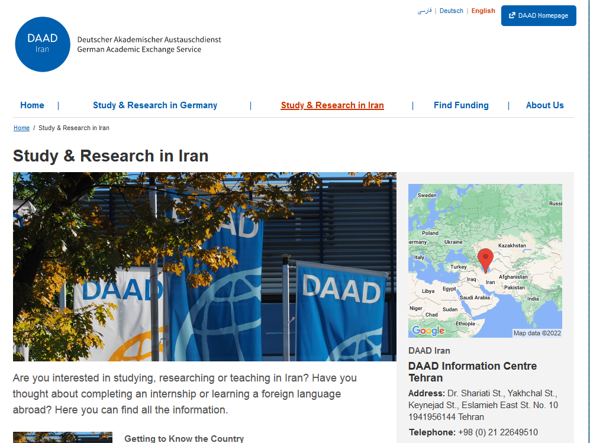Click the vertical page scrollbar

[586, 222]
